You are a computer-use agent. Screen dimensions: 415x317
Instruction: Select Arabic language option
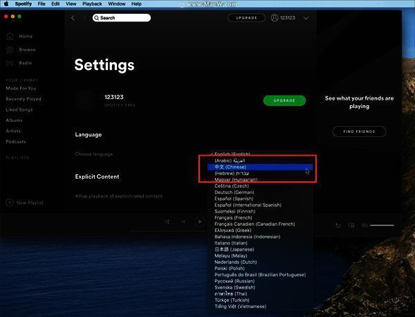[260, 161]
